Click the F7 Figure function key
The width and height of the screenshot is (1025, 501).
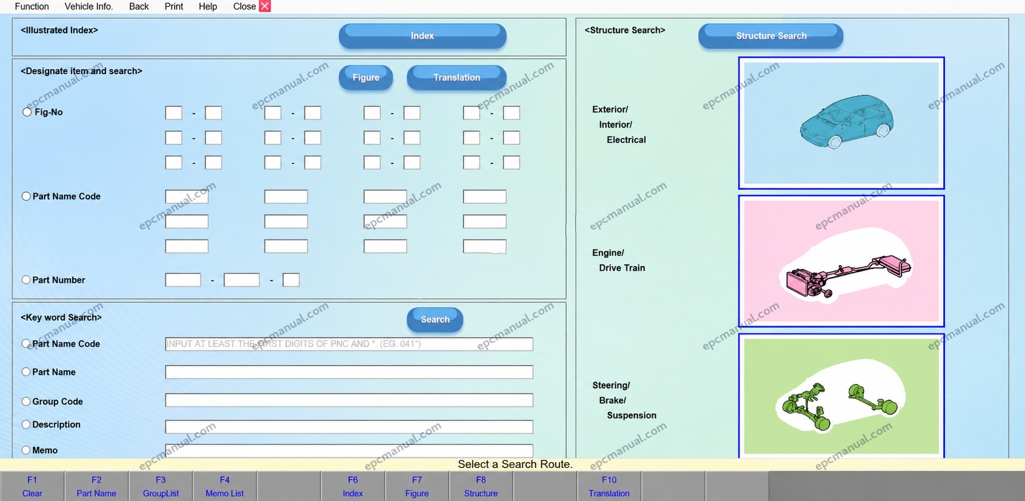tap(417, 486)
